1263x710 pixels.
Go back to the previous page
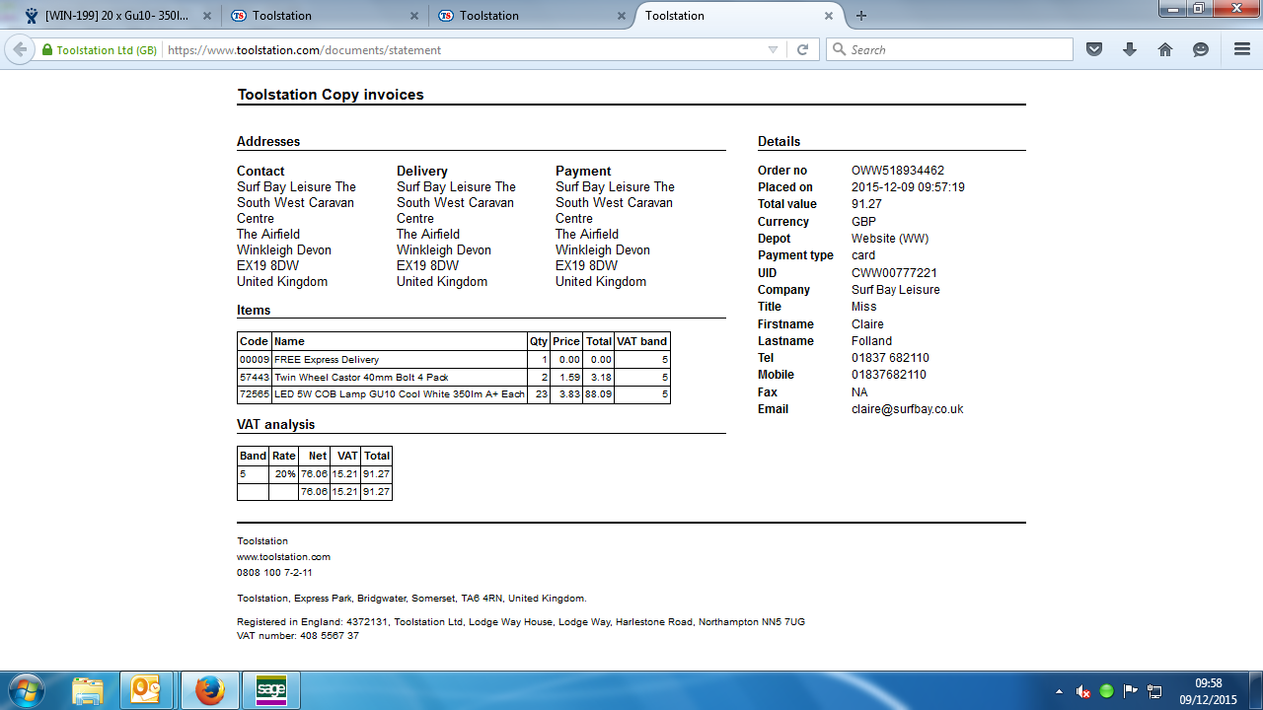pyautogui.click(x=20, y=49)
